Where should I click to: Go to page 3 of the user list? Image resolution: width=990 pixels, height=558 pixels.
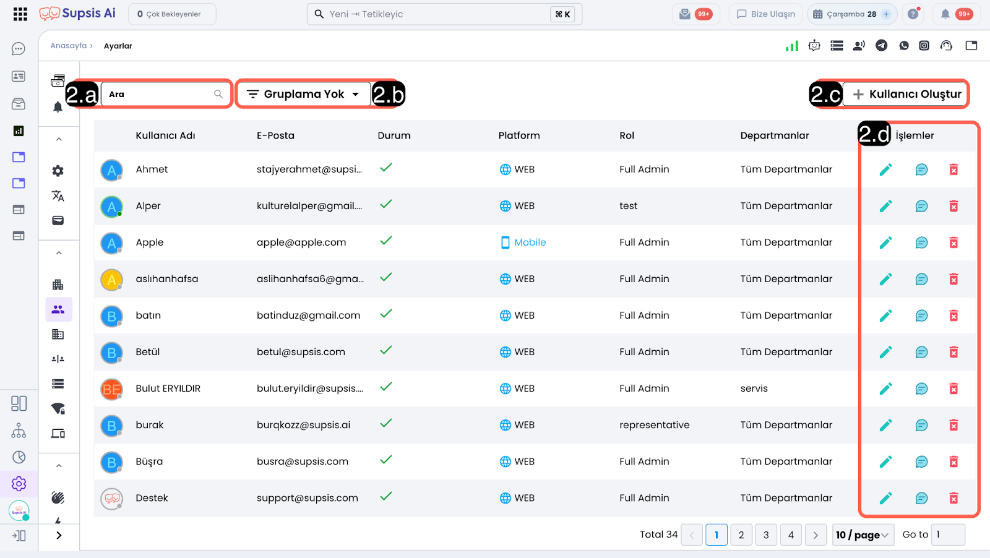click(x=766, y=535)
